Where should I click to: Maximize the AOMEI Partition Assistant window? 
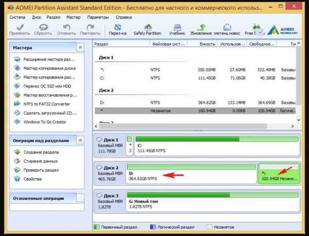[281, 7]
